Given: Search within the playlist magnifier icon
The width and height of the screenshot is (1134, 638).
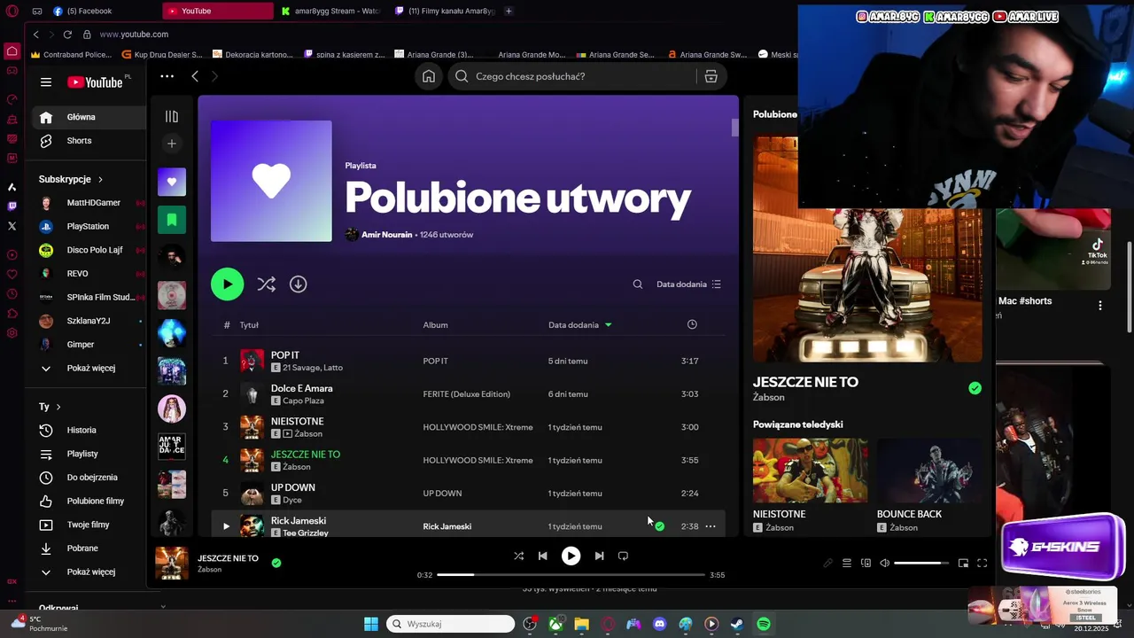Looking at the screenshot, I should (638, 284).
